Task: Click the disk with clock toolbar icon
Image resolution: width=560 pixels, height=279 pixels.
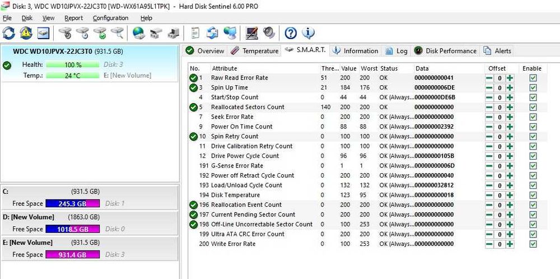Action: [82, 33]
